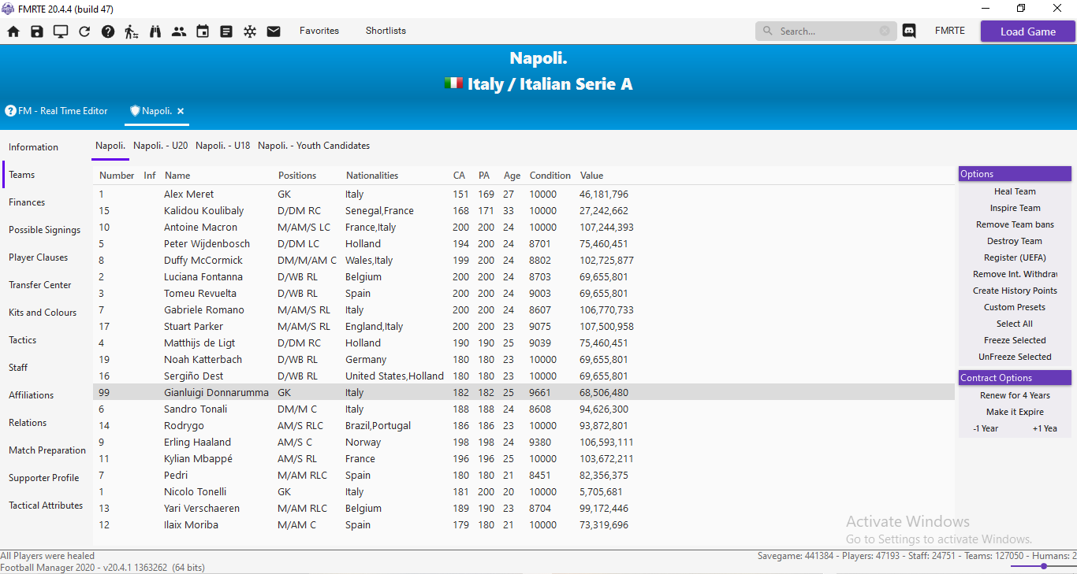1077x574 pixels.
Task: Close the Napoli. tab
Action: pos(181,111)
